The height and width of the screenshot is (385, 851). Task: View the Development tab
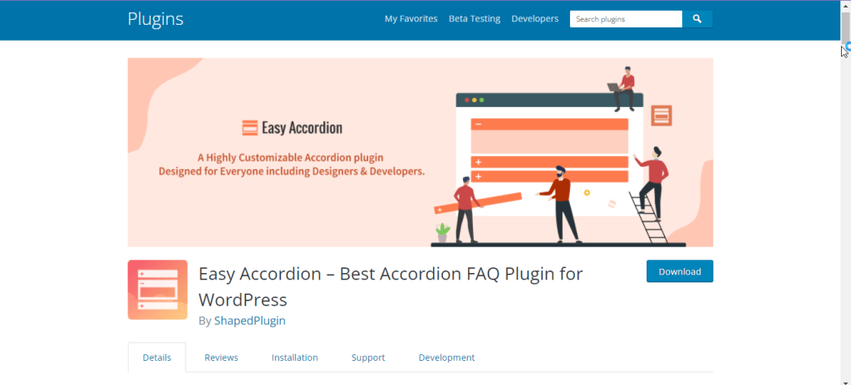446,358
